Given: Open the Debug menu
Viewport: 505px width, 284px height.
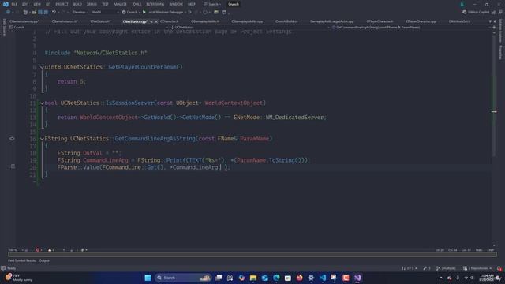Looking at the screenshot, I should [x=92, y=4].
